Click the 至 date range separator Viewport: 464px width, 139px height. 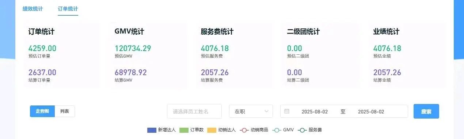point(343,112)
